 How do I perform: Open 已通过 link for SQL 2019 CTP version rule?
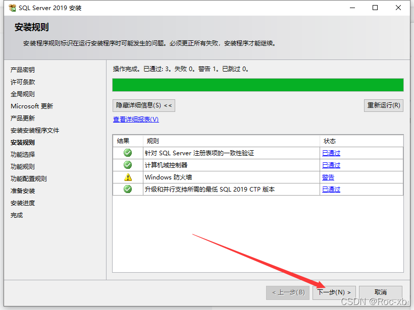(331, 190)
